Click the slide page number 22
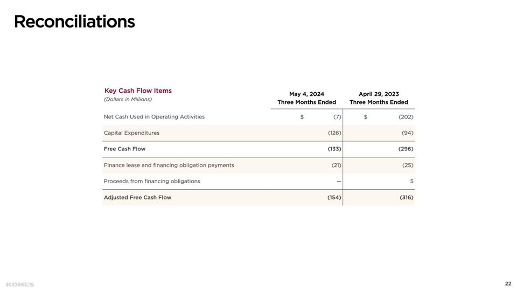517x291 pixels. pyautogui.click(x=508, y=283)
